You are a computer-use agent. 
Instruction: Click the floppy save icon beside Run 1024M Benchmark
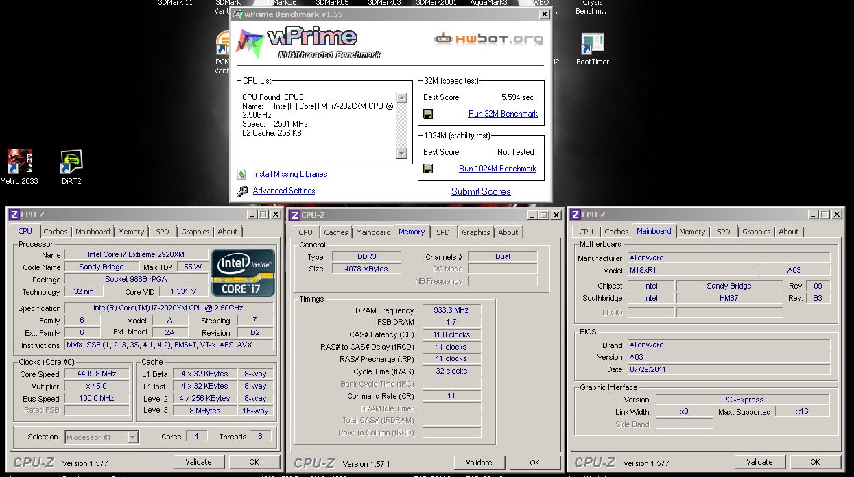(428, 169)
